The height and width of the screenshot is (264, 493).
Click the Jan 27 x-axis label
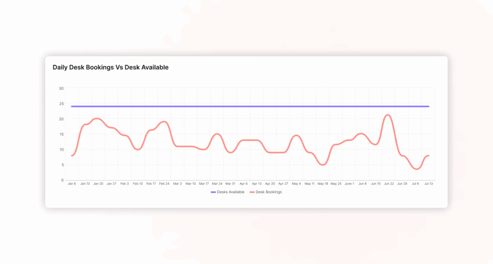point(111,184)
